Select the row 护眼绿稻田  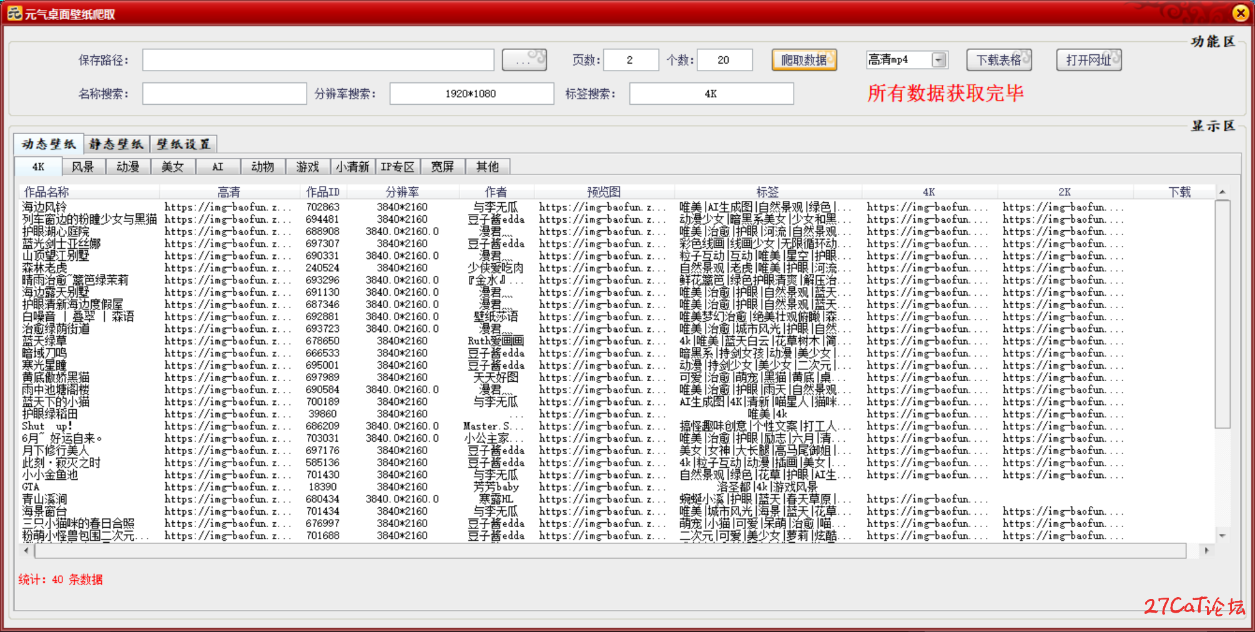click(618, 414)
